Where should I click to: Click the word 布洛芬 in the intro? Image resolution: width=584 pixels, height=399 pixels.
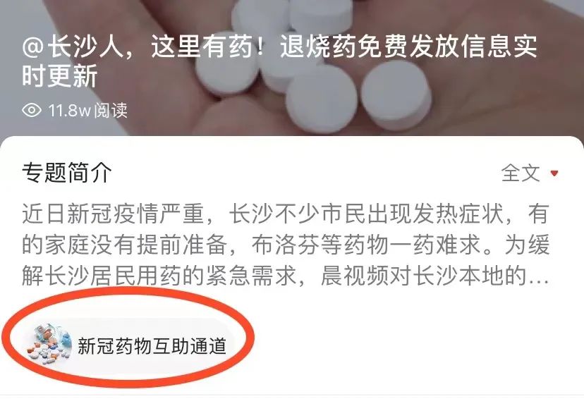tap(285, 245)
